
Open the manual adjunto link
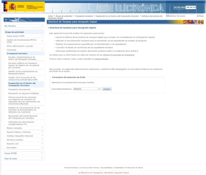[x=101, y=59]
